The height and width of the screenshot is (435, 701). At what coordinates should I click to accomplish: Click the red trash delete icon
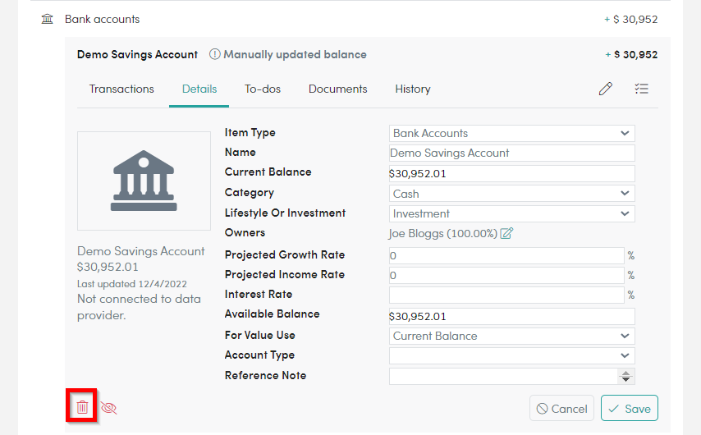pyautogui.click(x=82, y=407)
